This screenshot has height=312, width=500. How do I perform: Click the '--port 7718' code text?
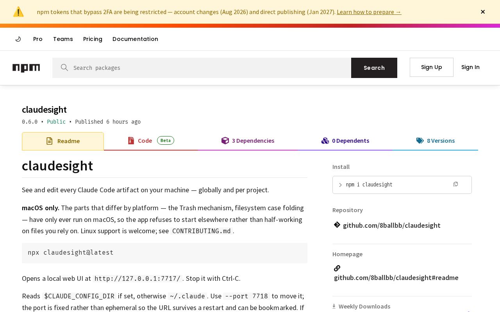coord(246,296)
